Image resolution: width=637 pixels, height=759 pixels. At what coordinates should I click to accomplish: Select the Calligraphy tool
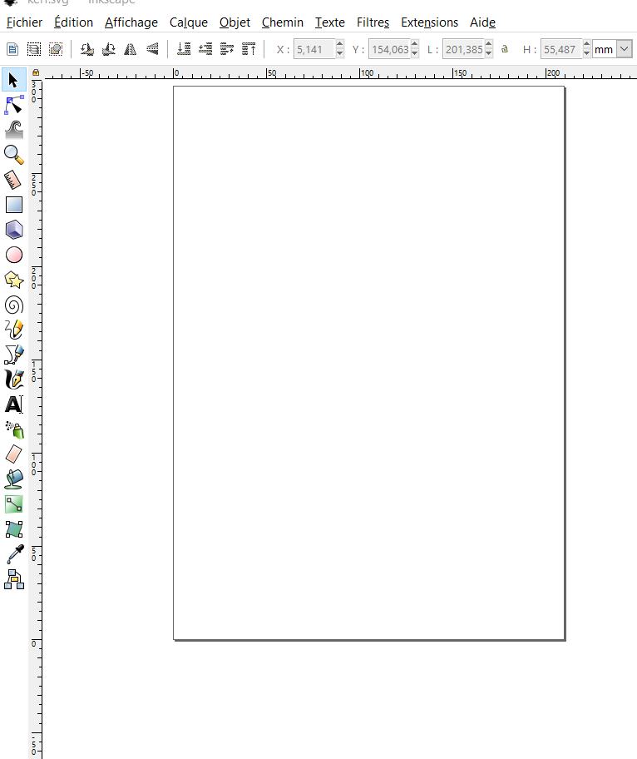[x=13, y=379]
